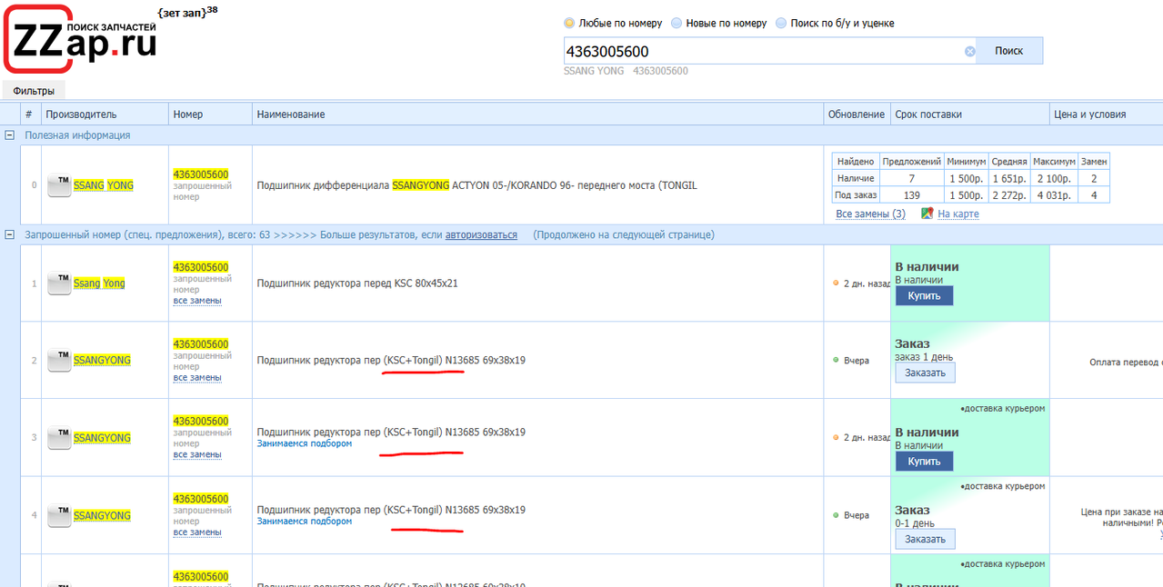Collapse the 'Полезная информация' section
This screenshot has width=1163, height=587.
(x=10, y=134)
